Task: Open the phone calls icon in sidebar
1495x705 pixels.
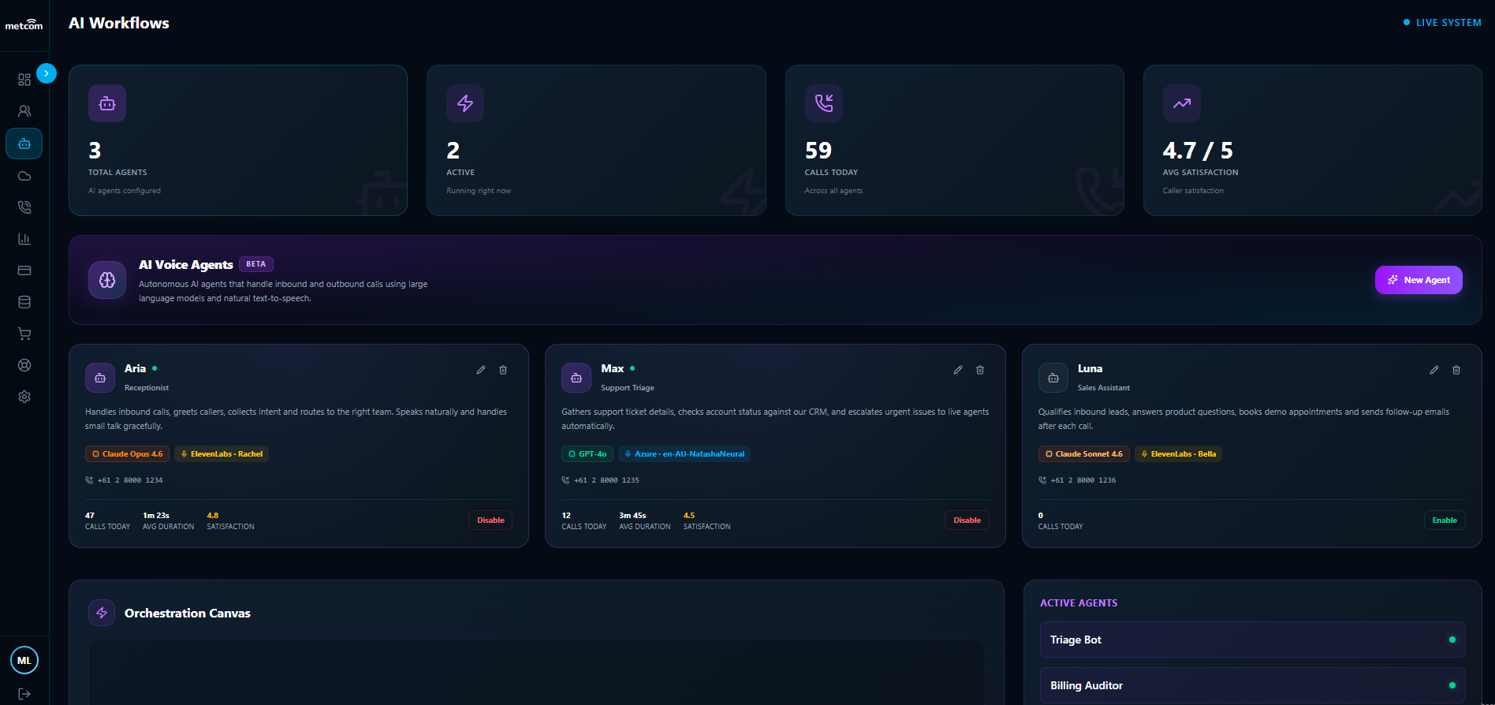Action: point(24,207)
